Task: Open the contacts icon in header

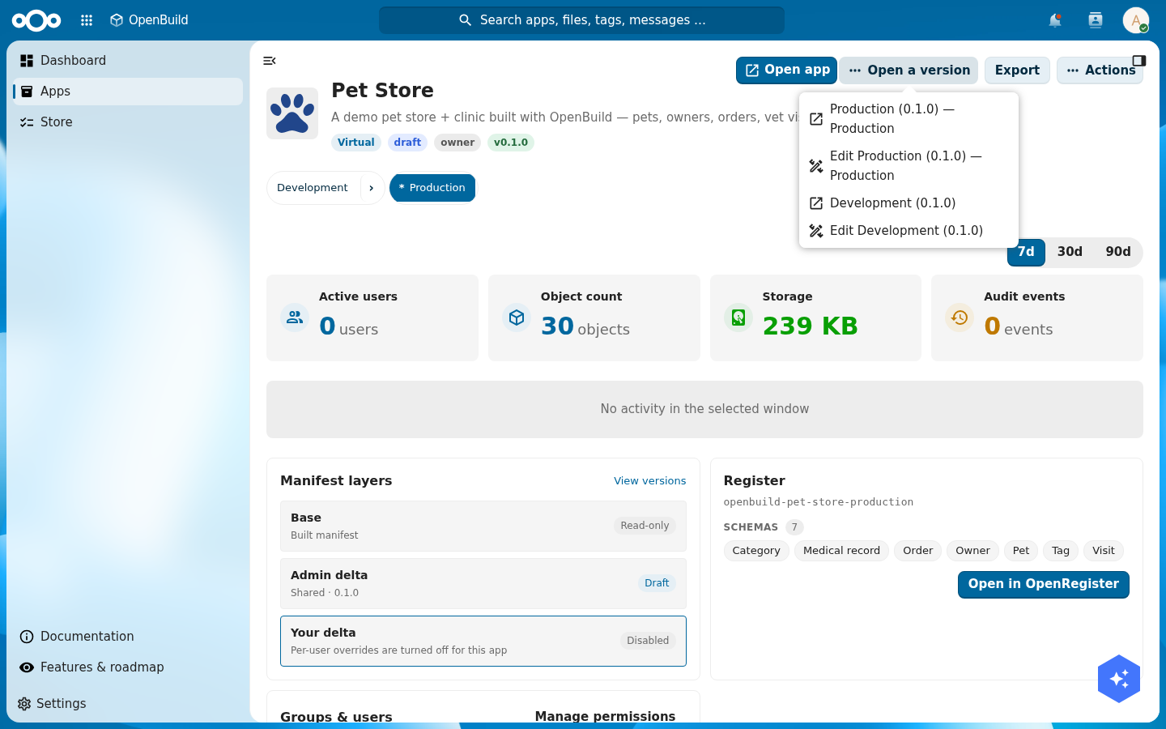Action: [1096, 20]
